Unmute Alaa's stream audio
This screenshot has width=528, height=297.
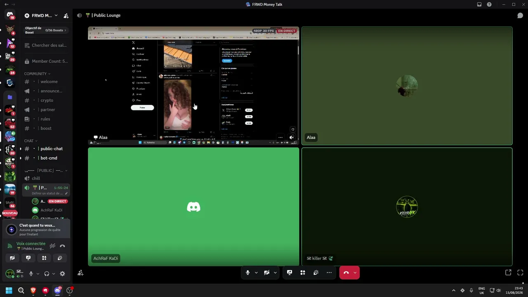pyautogui.click(x=292, y=137)
